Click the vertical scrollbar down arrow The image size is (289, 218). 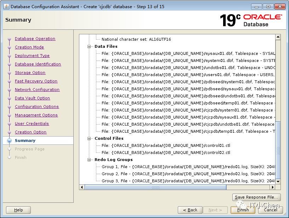[278, 181]
